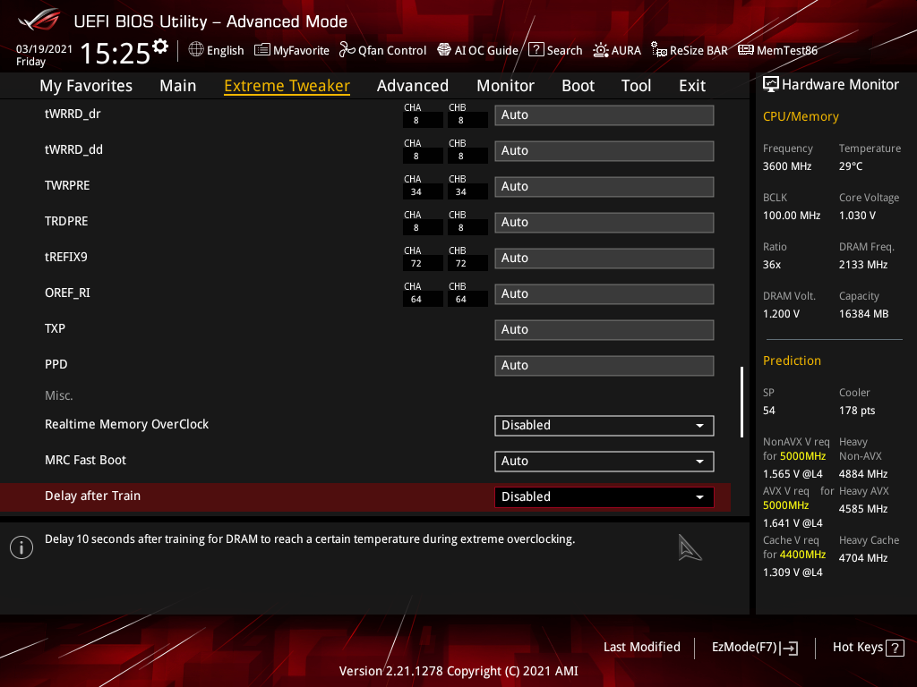Open Qfan Control fan icon
Viewport: 917px width, 687px height.
(347, 50)
